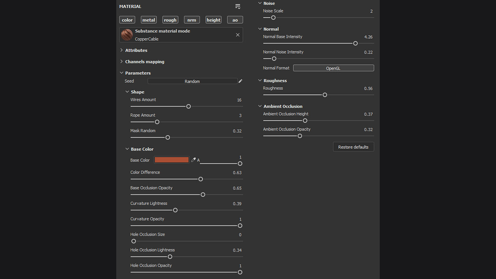
Task: Click the CopperCable material preview thumbnail
Action: click(x=127, y=35)
